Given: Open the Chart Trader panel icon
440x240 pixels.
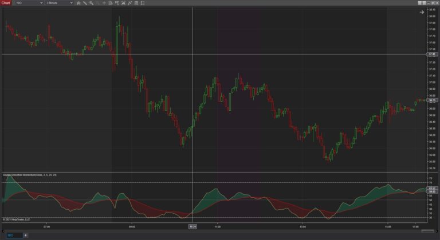Looking at the screenshot, I should [x=117, y=3].
